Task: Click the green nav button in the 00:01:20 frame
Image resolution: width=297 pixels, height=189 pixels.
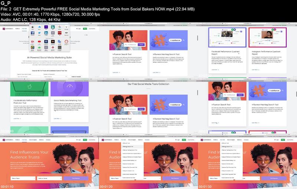Action: coord(184,140)
